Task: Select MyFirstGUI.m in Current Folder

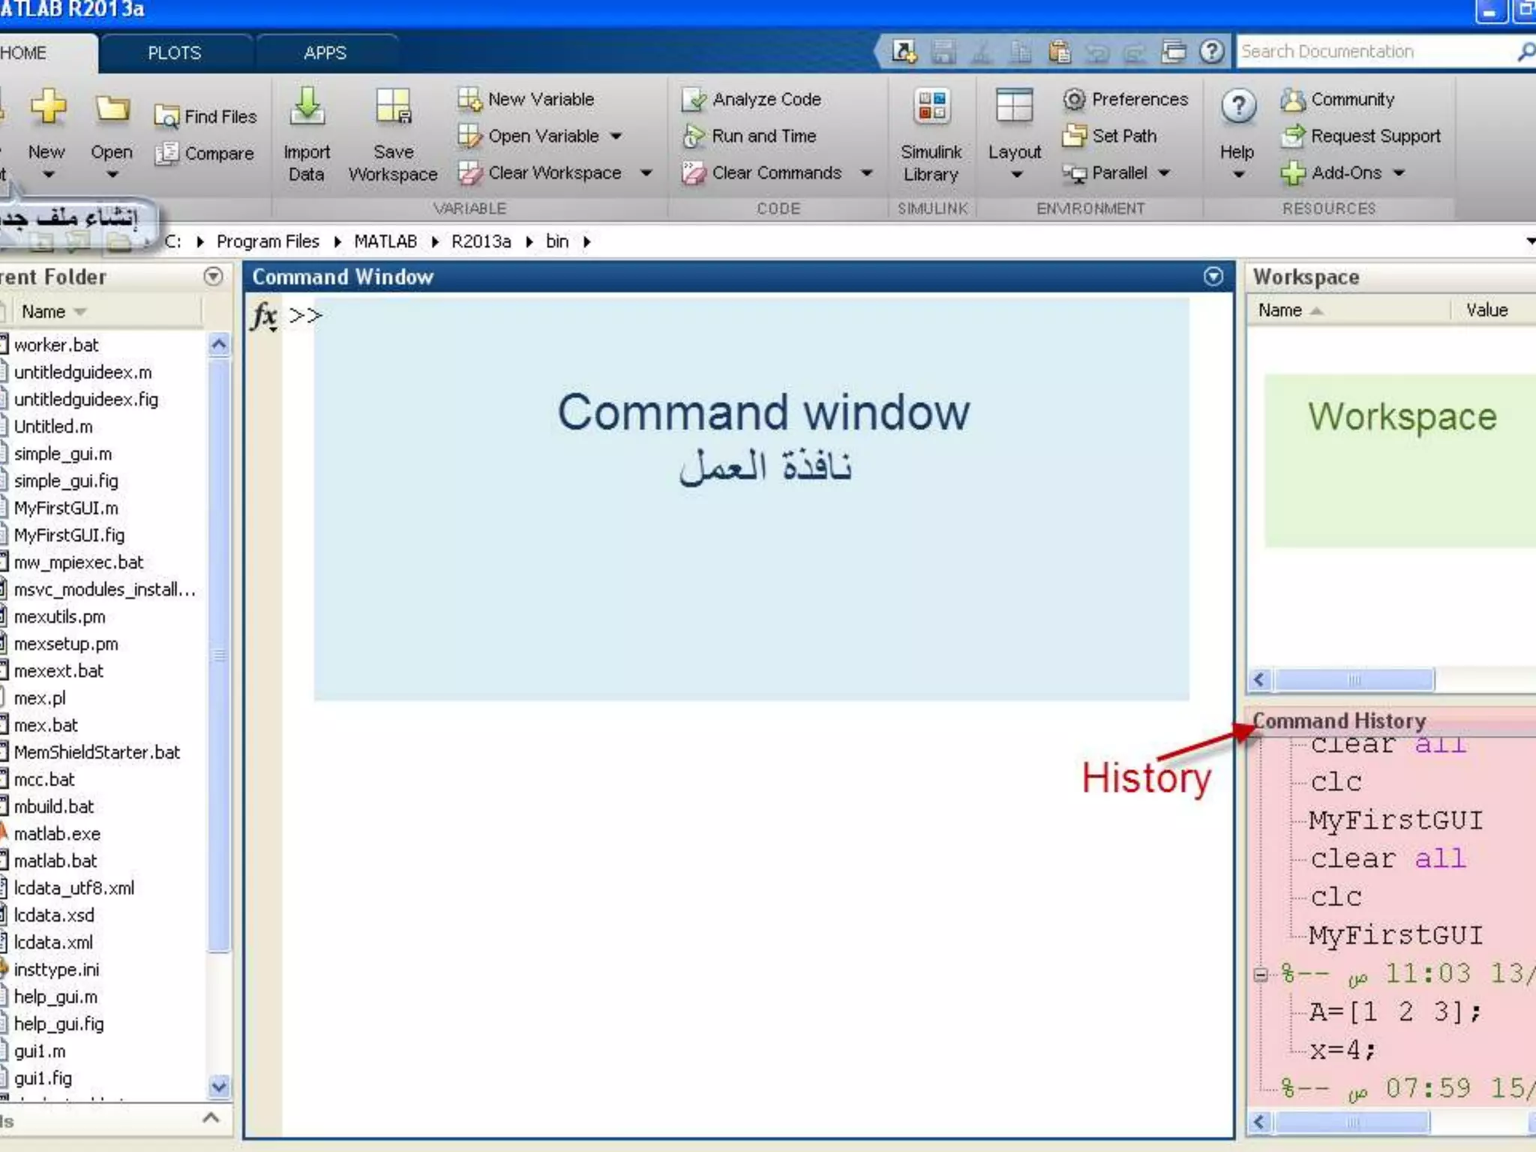Action: tap(66, 508)
